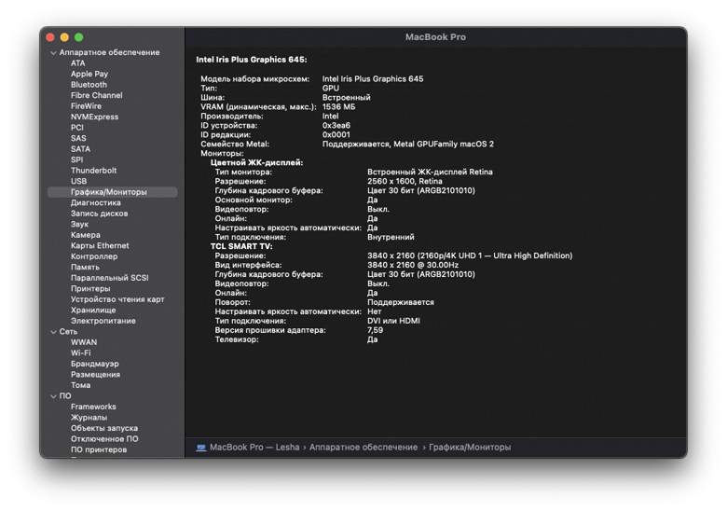This screenshot has width=727, height=511.
Task: Open Apple Pay hardware entry
Action: (89, 74)
